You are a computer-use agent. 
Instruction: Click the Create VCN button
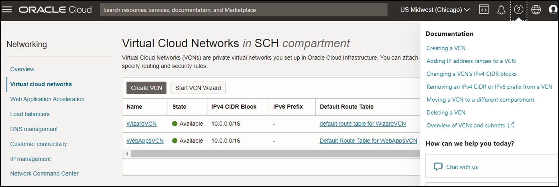(x=146, y=88)
